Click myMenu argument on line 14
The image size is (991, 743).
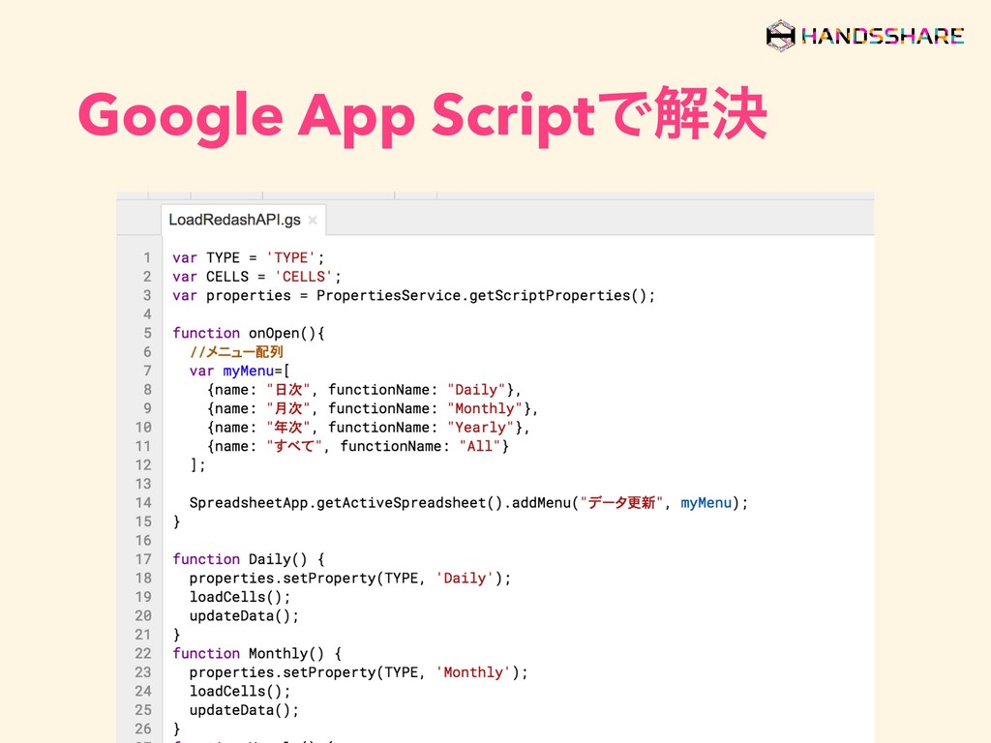706,503
